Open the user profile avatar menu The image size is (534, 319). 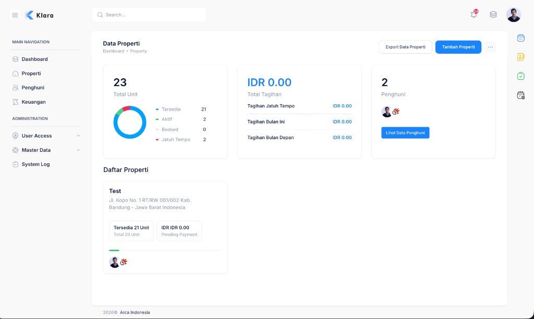(x=514, y=15)
